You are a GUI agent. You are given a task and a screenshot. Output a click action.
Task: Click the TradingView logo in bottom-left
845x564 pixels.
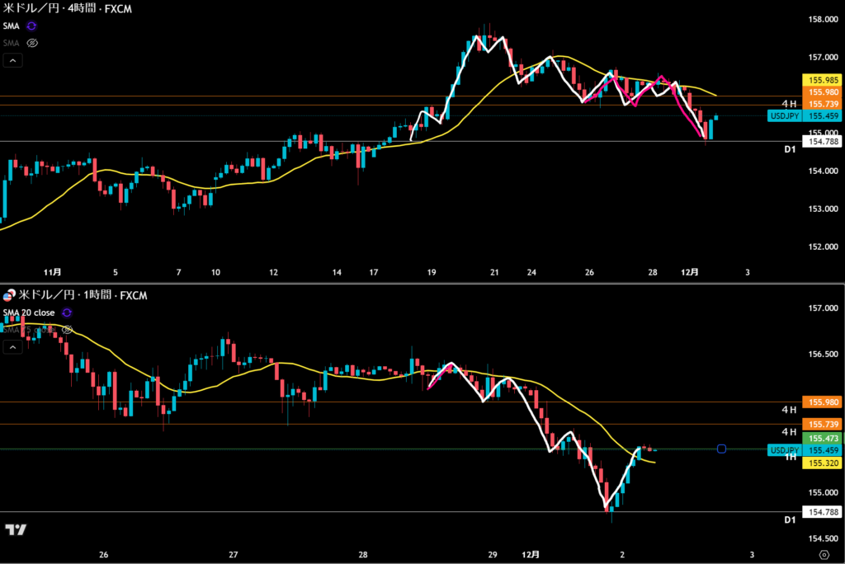[x=15, y=529]
